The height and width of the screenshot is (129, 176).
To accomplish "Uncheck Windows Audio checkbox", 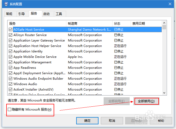I will [10, 84].
